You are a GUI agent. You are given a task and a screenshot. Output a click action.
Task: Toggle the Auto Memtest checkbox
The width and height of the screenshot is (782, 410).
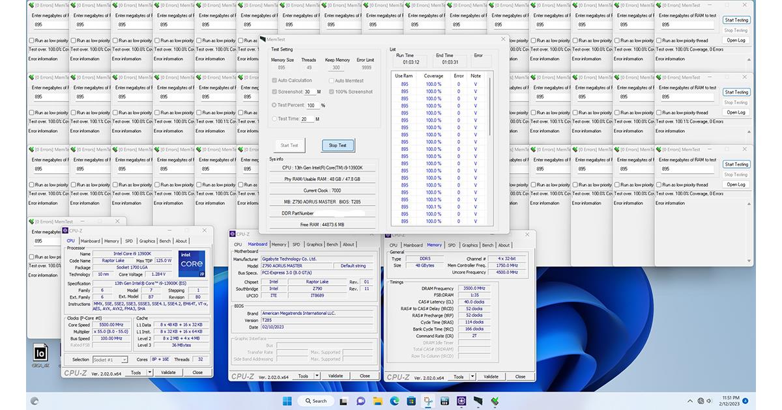click(x=331, y=81)
